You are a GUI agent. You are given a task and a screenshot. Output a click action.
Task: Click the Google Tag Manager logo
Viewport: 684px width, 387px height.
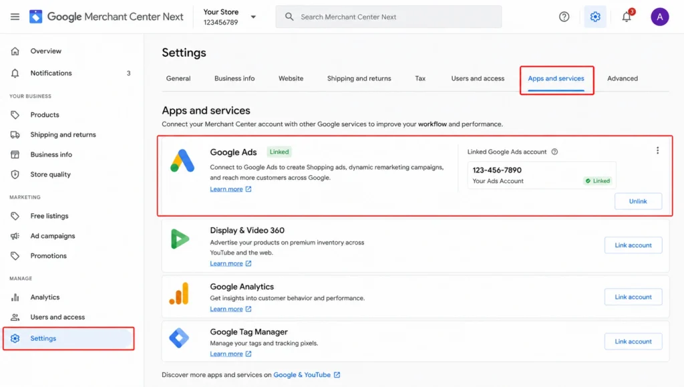tap(179, 338)
